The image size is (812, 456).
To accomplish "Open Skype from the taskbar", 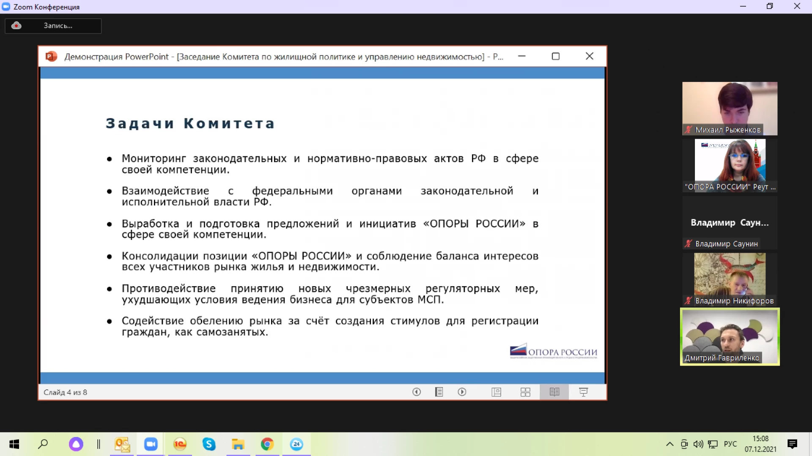I will (x=209, y=444).
